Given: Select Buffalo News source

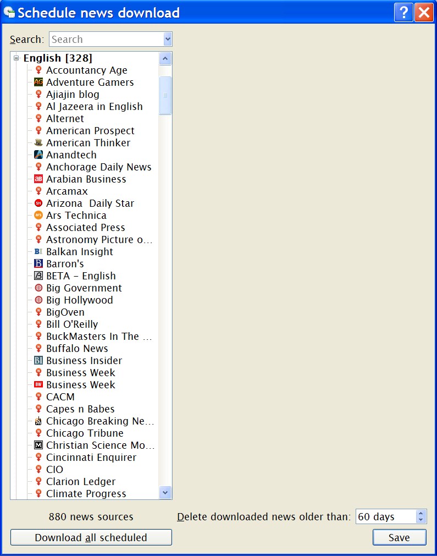Looking at the screenshot, I should (77, 348).
